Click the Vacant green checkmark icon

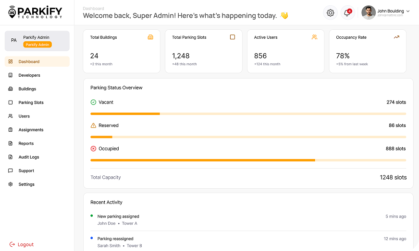[93, 102]
